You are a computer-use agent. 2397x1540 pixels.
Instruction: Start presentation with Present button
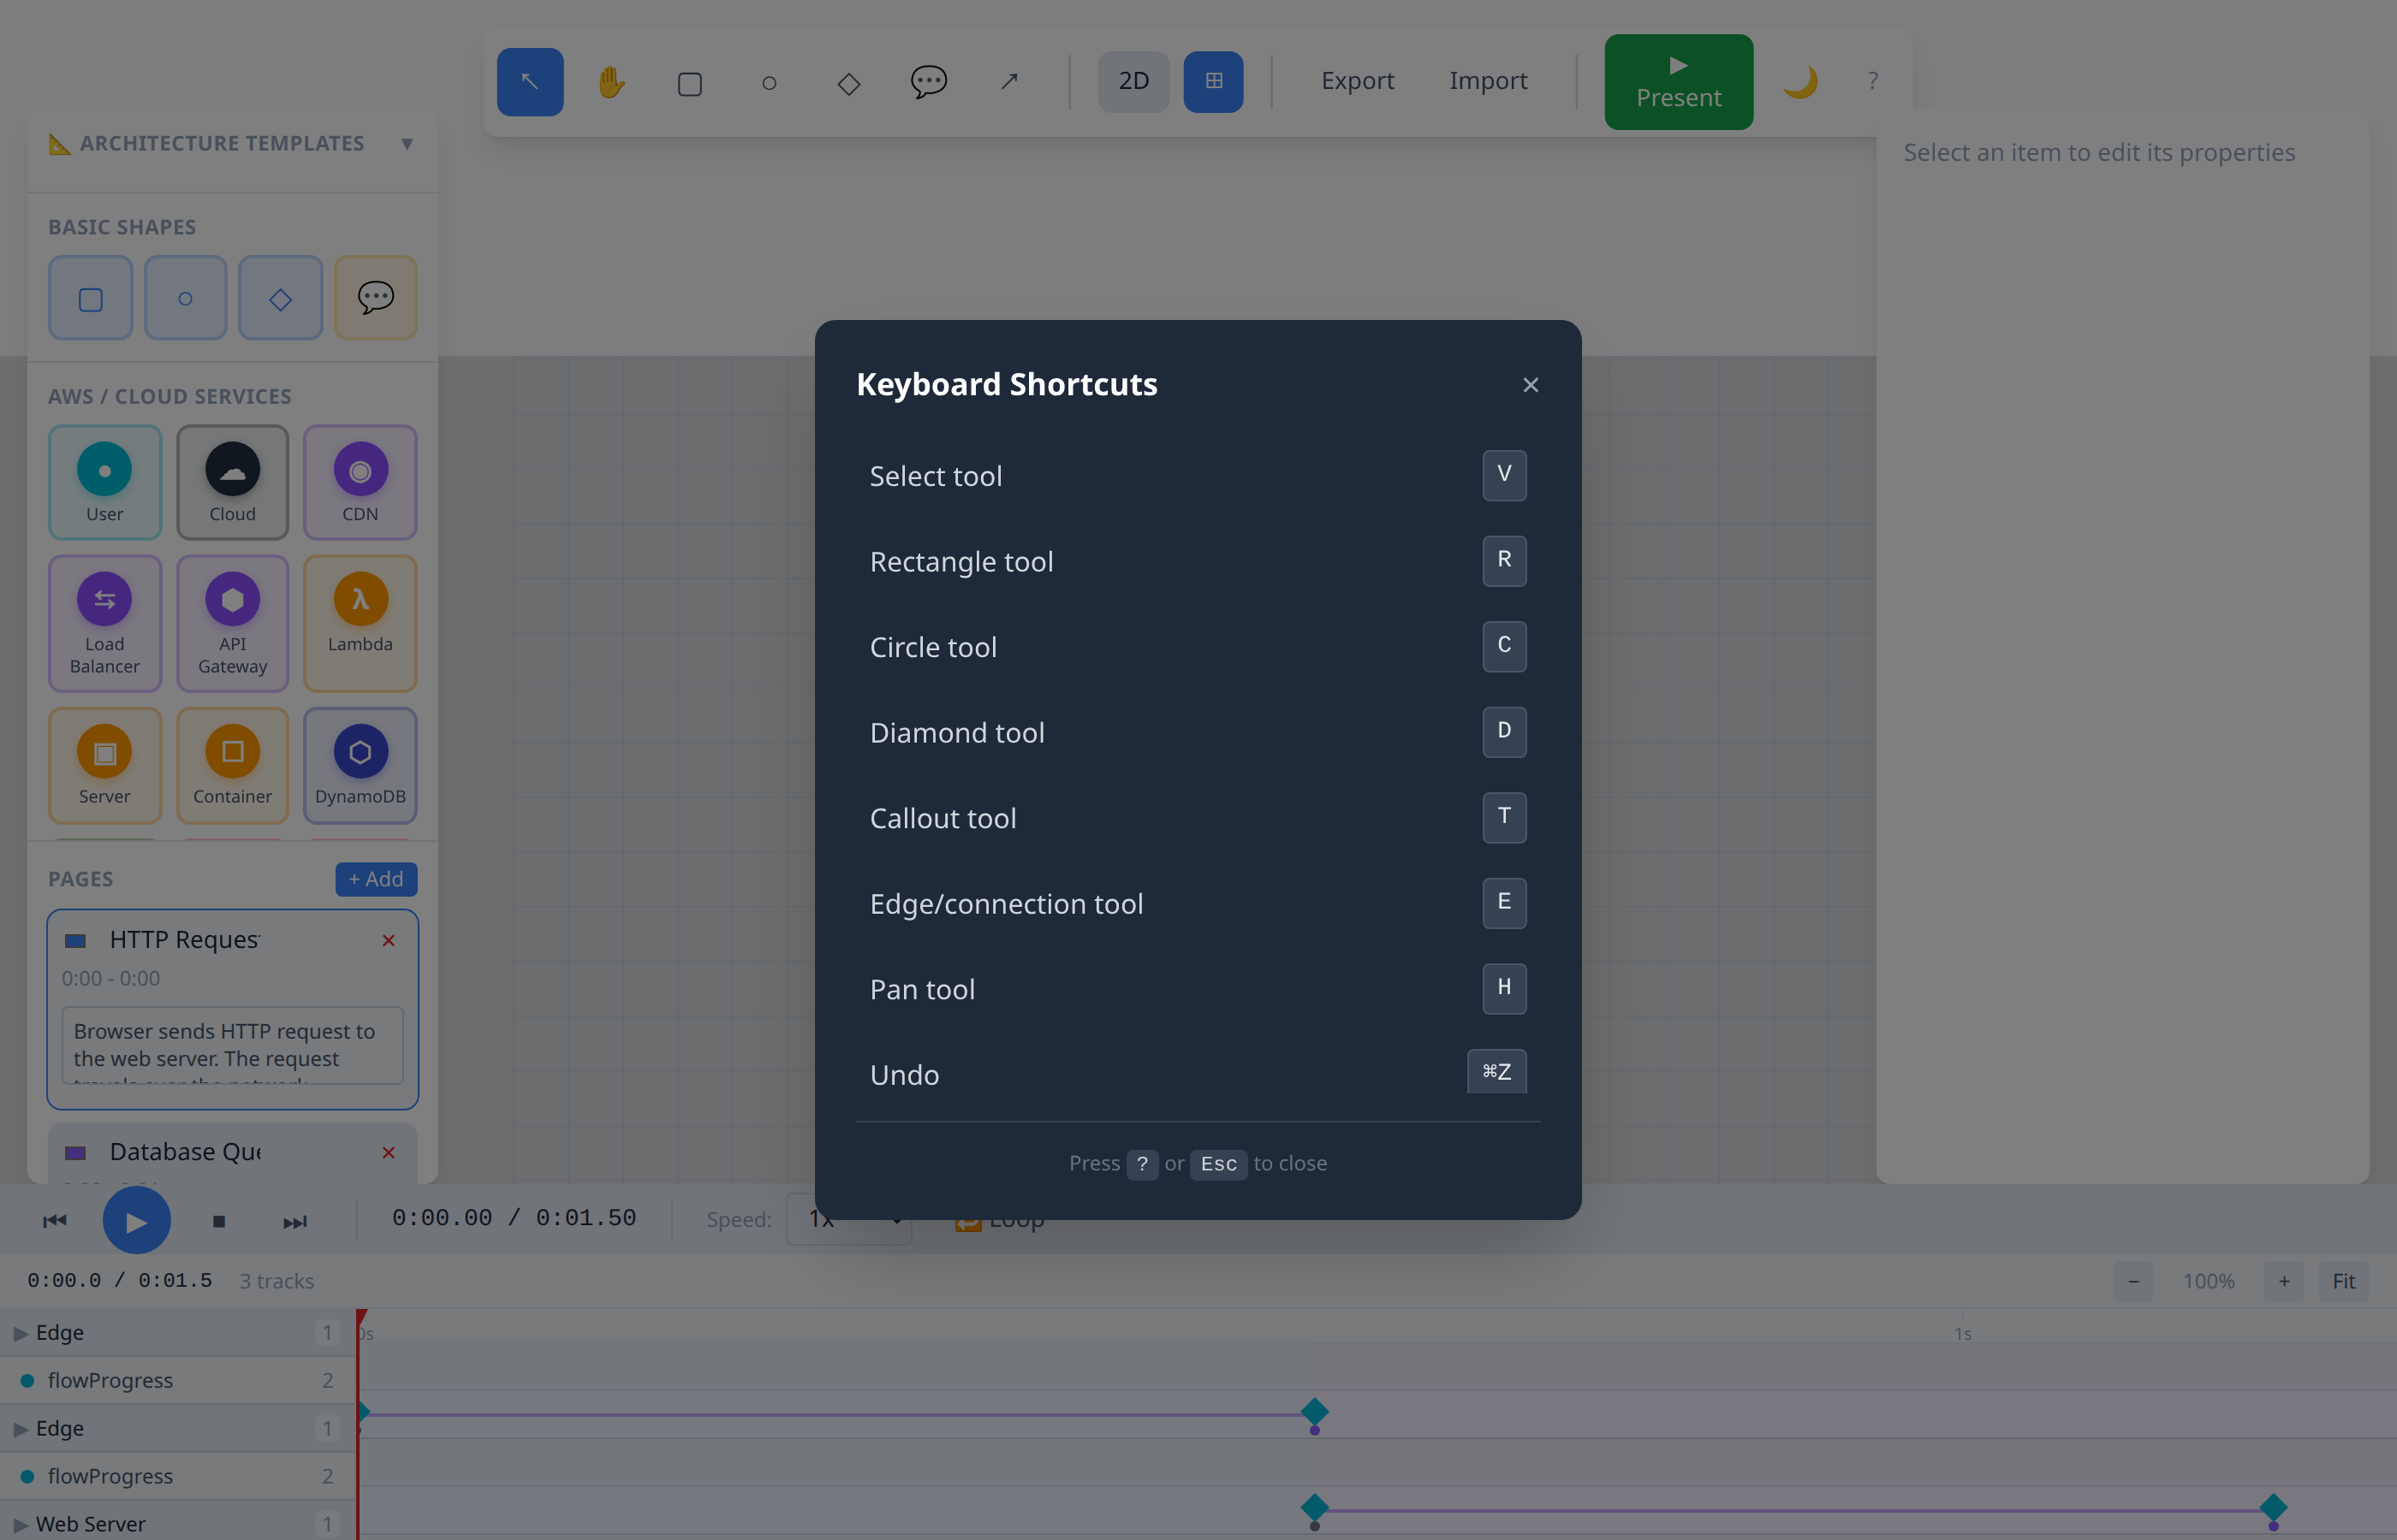point(1679,82)
